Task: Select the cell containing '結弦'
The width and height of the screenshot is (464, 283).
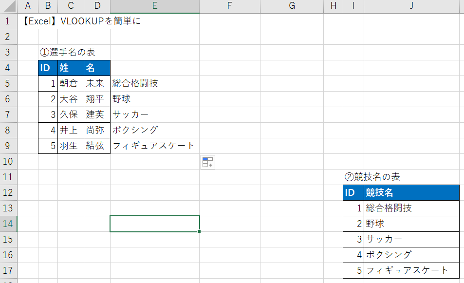Action: (97, 146)
